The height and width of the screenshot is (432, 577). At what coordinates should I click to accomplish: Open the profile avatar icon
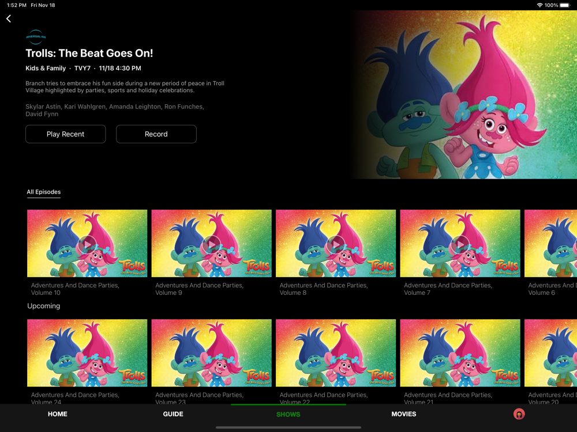point(519,414)
